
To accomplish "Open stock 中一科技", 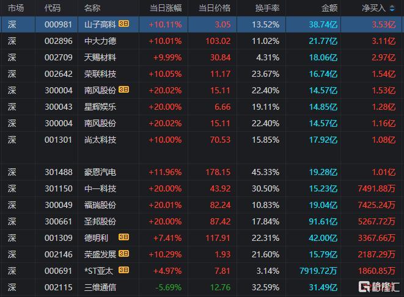I will coord(100,188).
